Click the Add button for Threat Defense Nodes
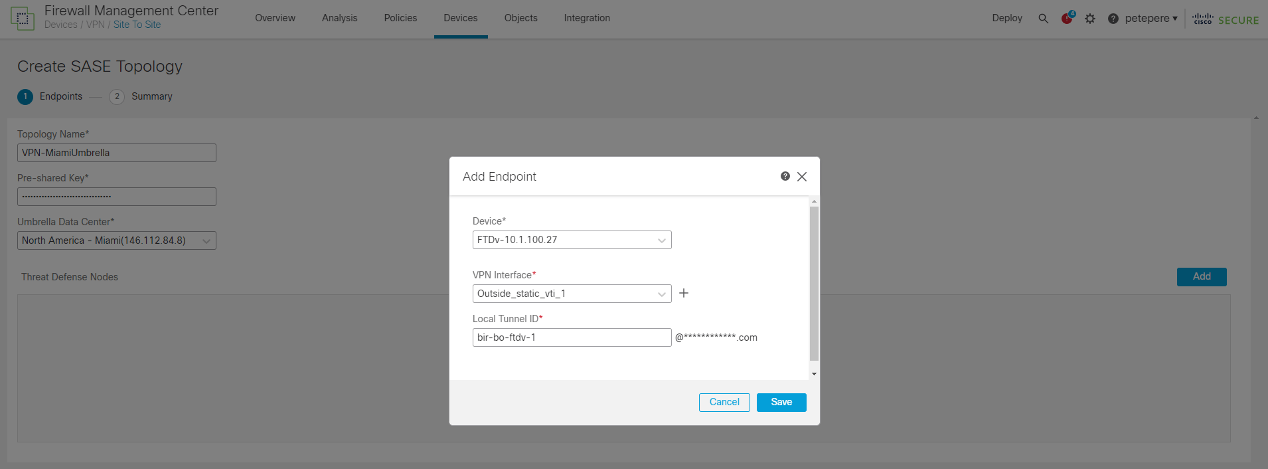1268x469 pixels. (1202, 277)
